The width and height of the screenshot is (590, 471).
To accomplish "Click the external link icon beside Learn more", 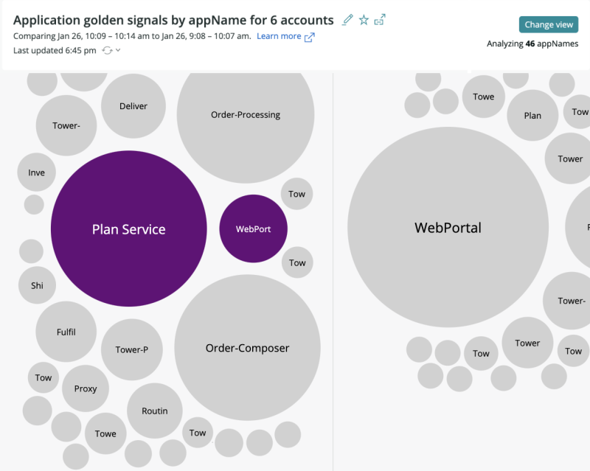I will point(310,37).
